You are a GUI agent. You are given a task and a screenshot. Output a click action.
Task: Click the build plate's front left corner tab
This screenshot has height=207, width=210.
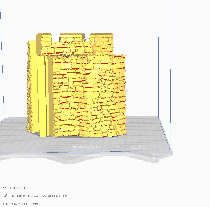tap(69, 160)
